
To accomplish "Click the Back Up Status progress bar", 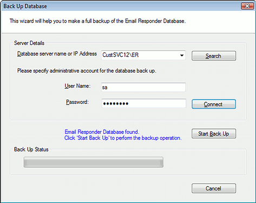I will [94, 162].
